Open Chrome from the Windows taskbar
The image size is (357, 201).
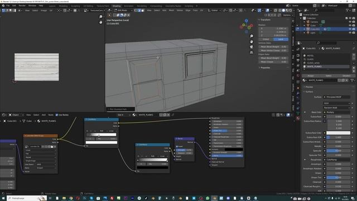[x=71, y=198]
